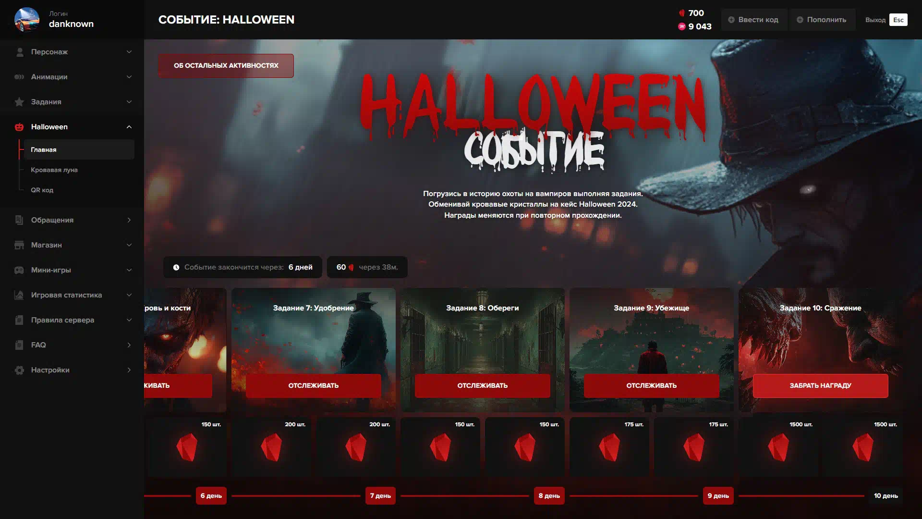Click the FAQ clipboard icon
This screenshot has height=519, width=922.
pyautogui.click(x=19, y=345)
